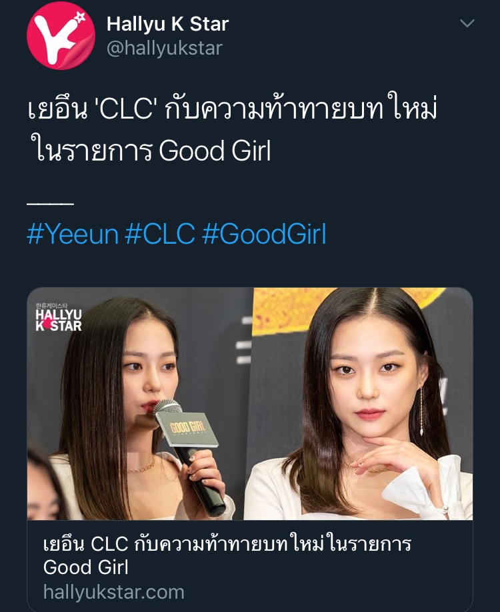
Task: Click 'CLC' in the tweet text
Action: coord(123,109)
